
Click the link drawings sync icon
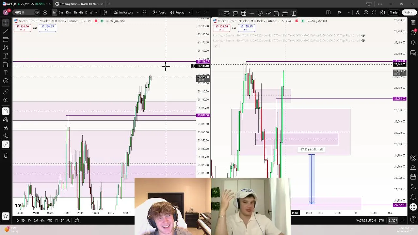coord(6,144)
